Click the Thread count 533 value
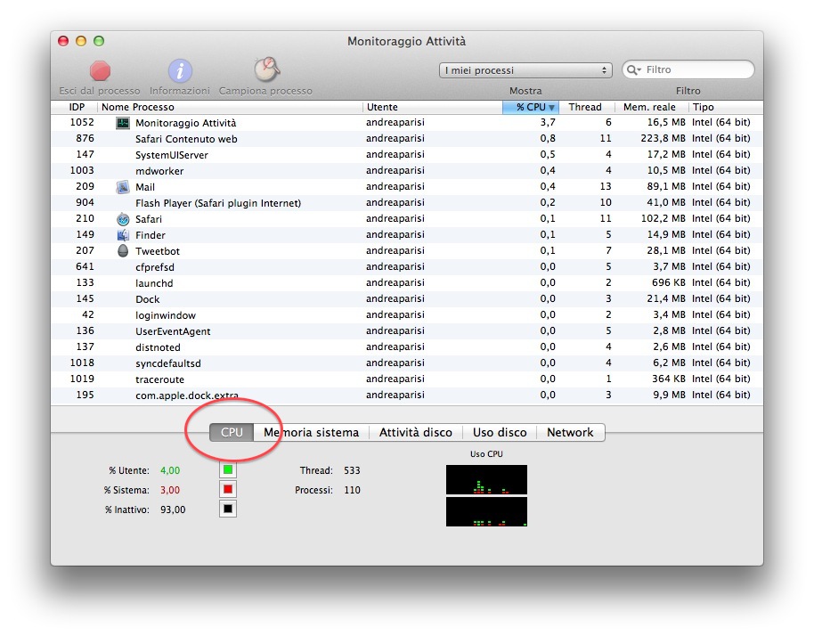Image resolution: width=814 pixels, height=636 pixels. point(352,470)
